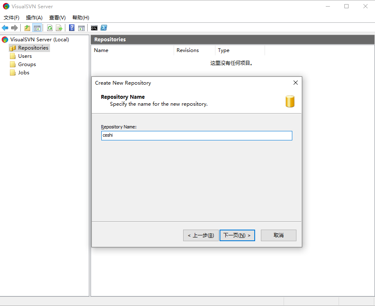
Task: Click the yellow repository cylinder icon in dialog
Action: 290,101
